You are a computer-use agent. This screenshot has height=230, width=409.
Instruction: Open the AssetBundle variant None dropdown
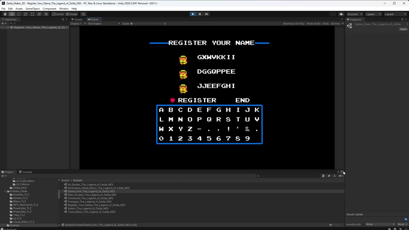402,224
